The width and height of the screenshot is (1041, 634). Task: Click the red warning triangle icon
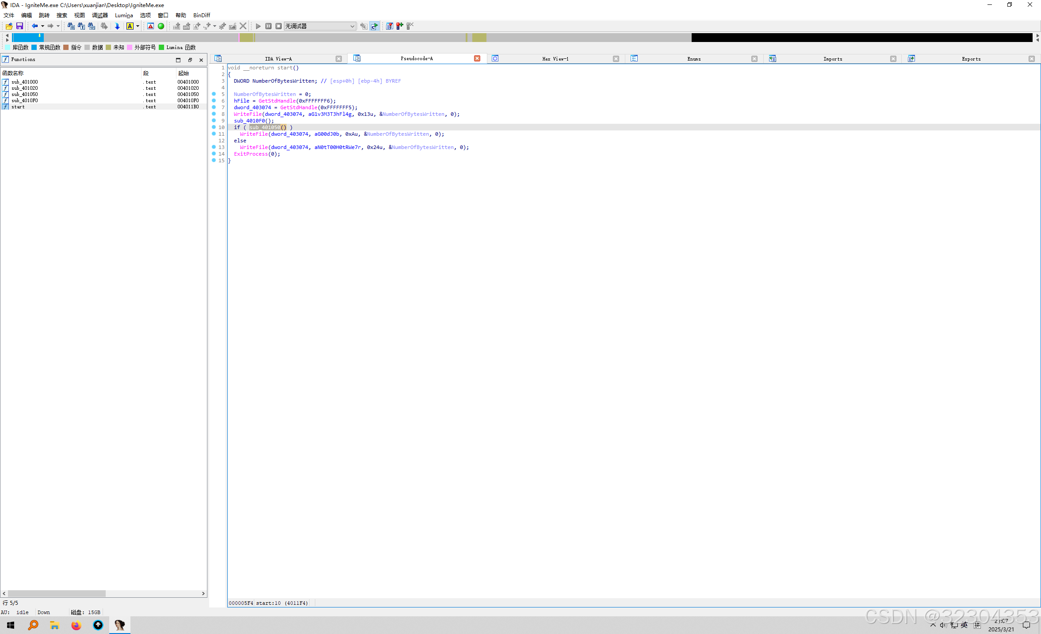click(x=151, y=26)
